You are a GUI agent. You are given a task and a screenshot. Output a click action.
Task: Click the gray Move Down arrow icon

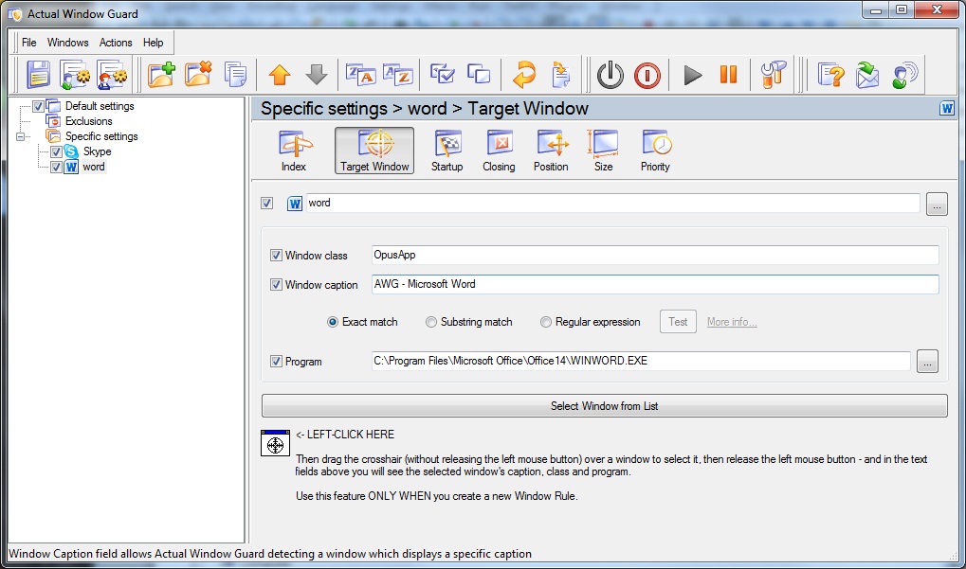(x=316, y=75)
